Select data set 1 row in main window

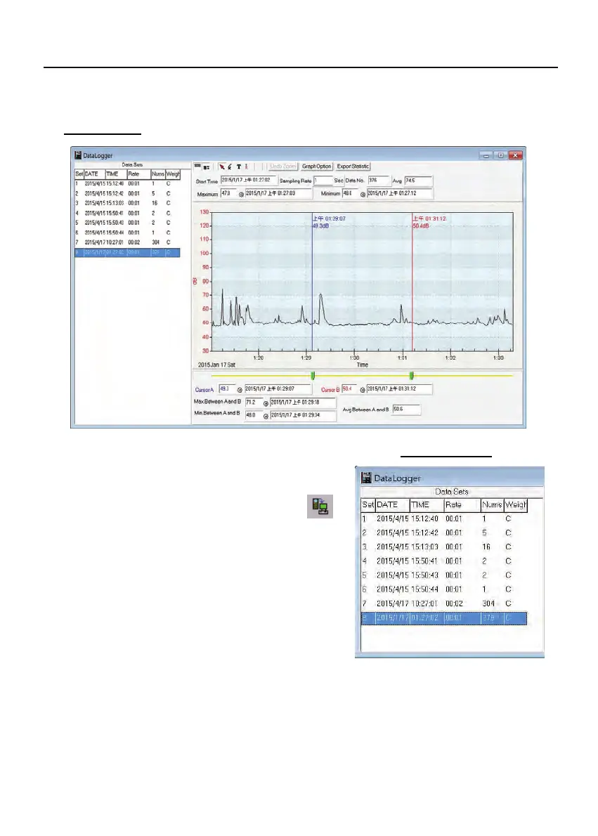pyautogui.click(x=127, y=184)
